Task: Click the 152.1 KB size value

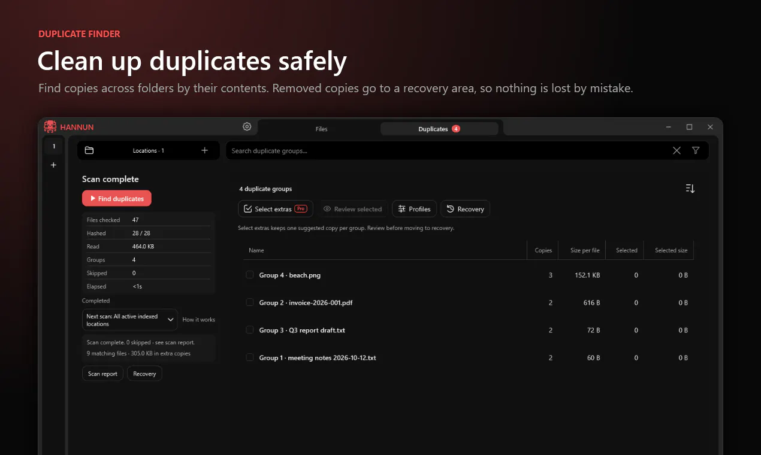Action: 587,275
